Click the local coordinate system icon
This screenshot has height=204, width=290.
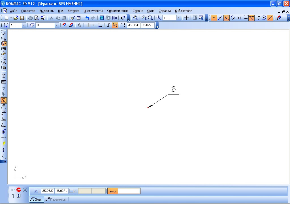pos(100,25)
